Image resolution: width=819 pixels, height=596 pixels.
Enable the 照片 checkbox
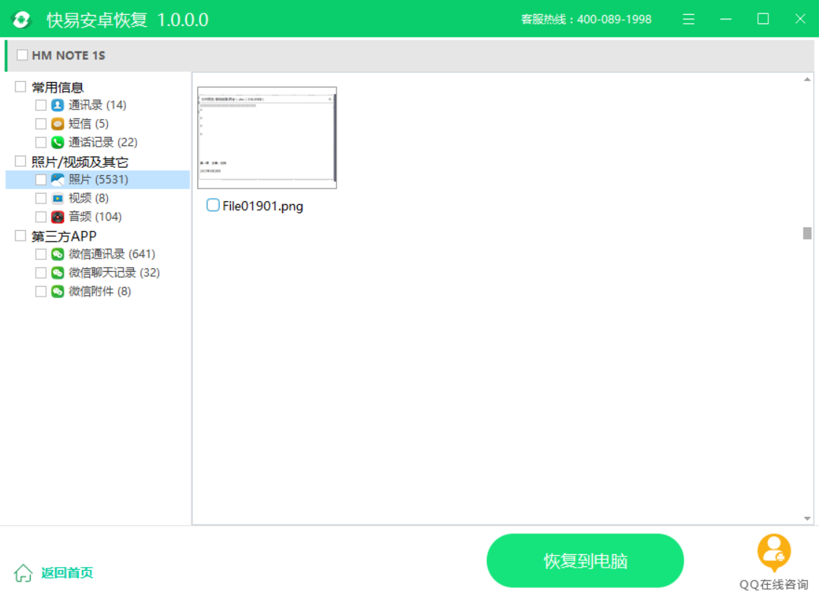pyautogui.click(x=41, y=180)
